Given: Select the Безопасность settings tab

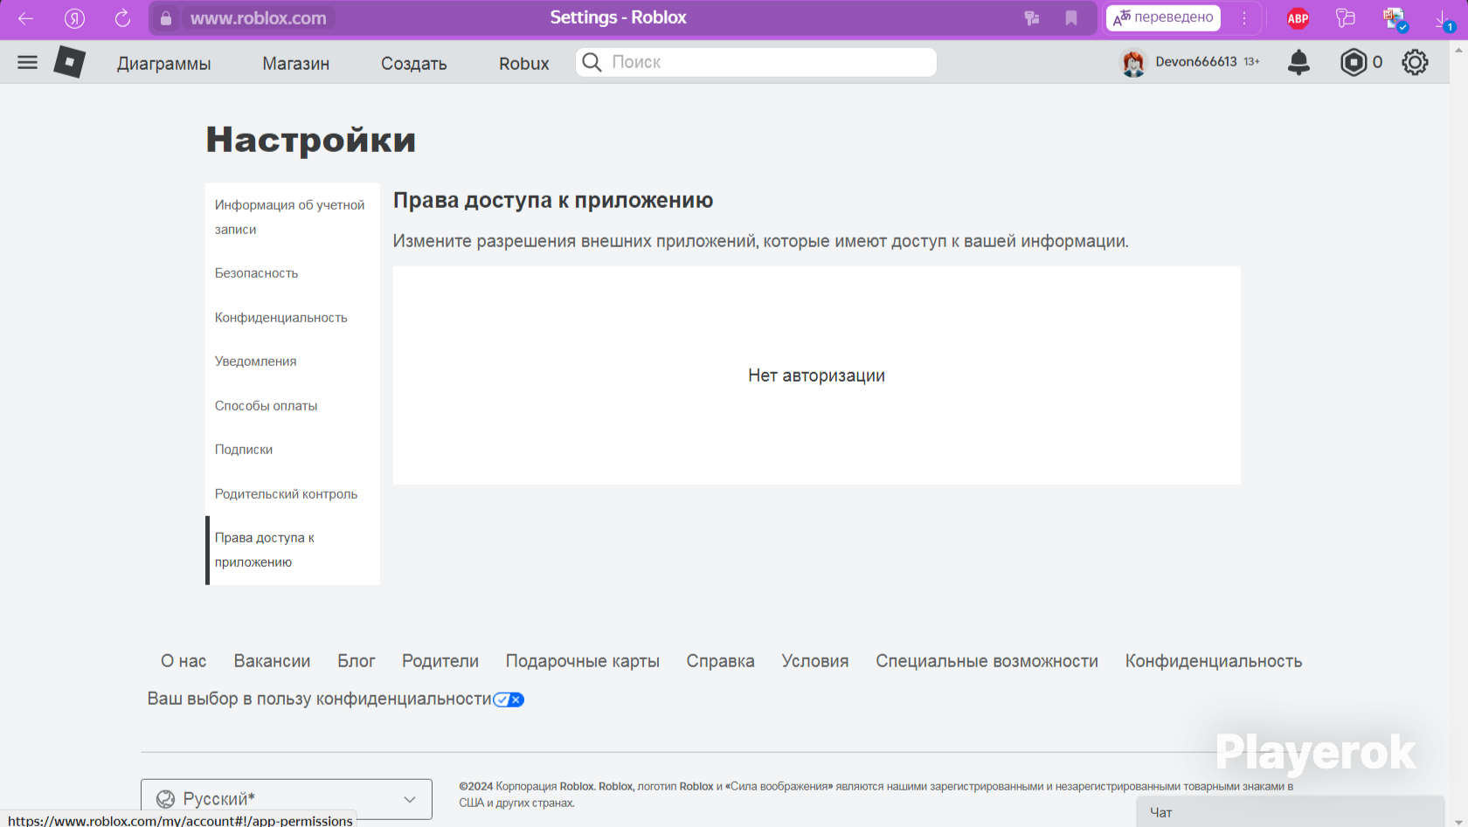Looking at the screenshot, I should [293, 273].
